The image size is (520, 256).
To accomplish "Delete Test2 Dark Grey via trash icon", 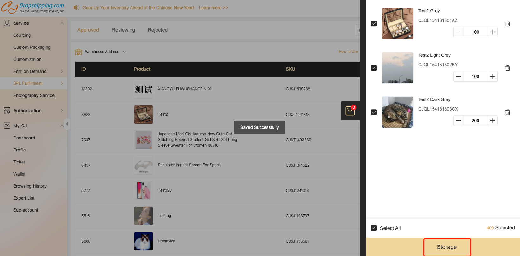I will [507, 112].
